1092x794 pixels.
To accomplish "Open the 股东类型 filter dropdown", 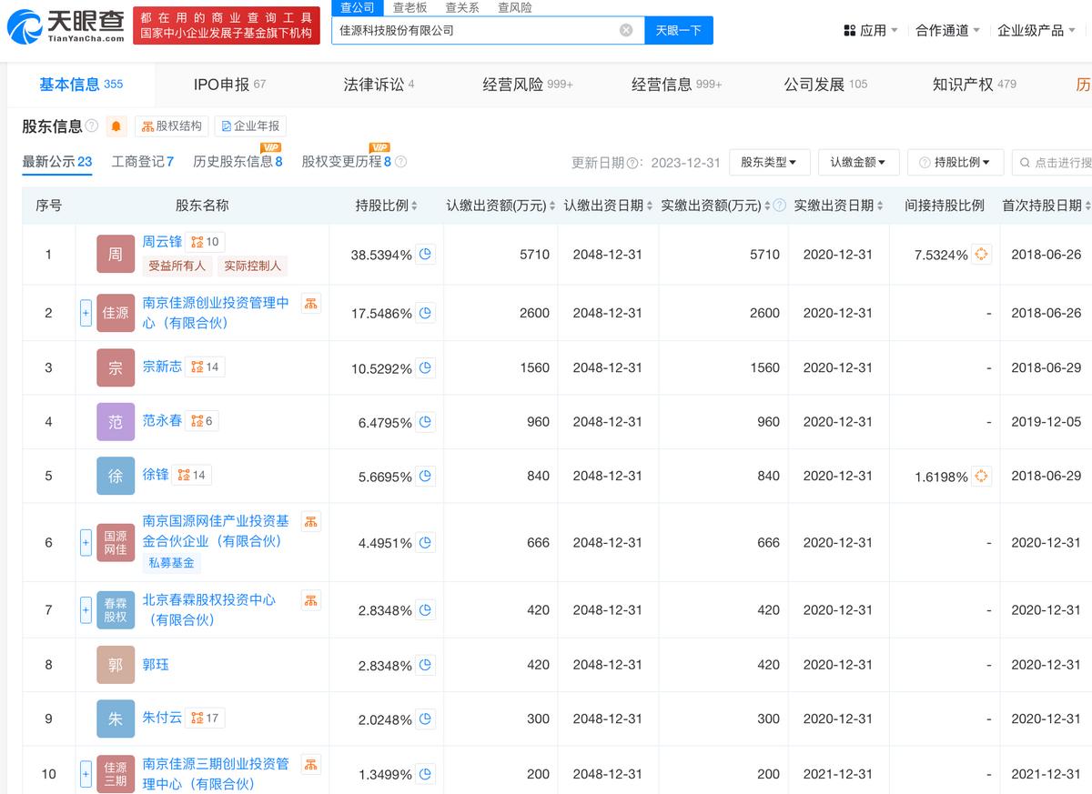I will (768, 162).
